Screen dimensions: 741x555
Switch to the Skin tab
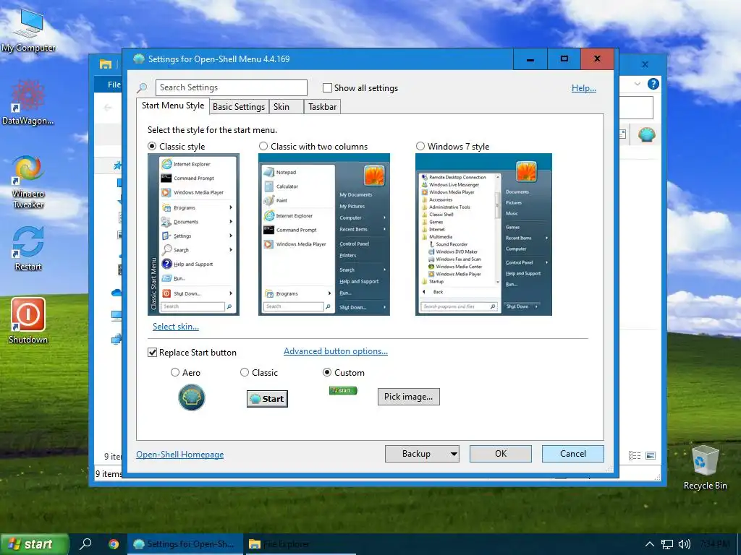pyautogui.click(x=286, y=107)
